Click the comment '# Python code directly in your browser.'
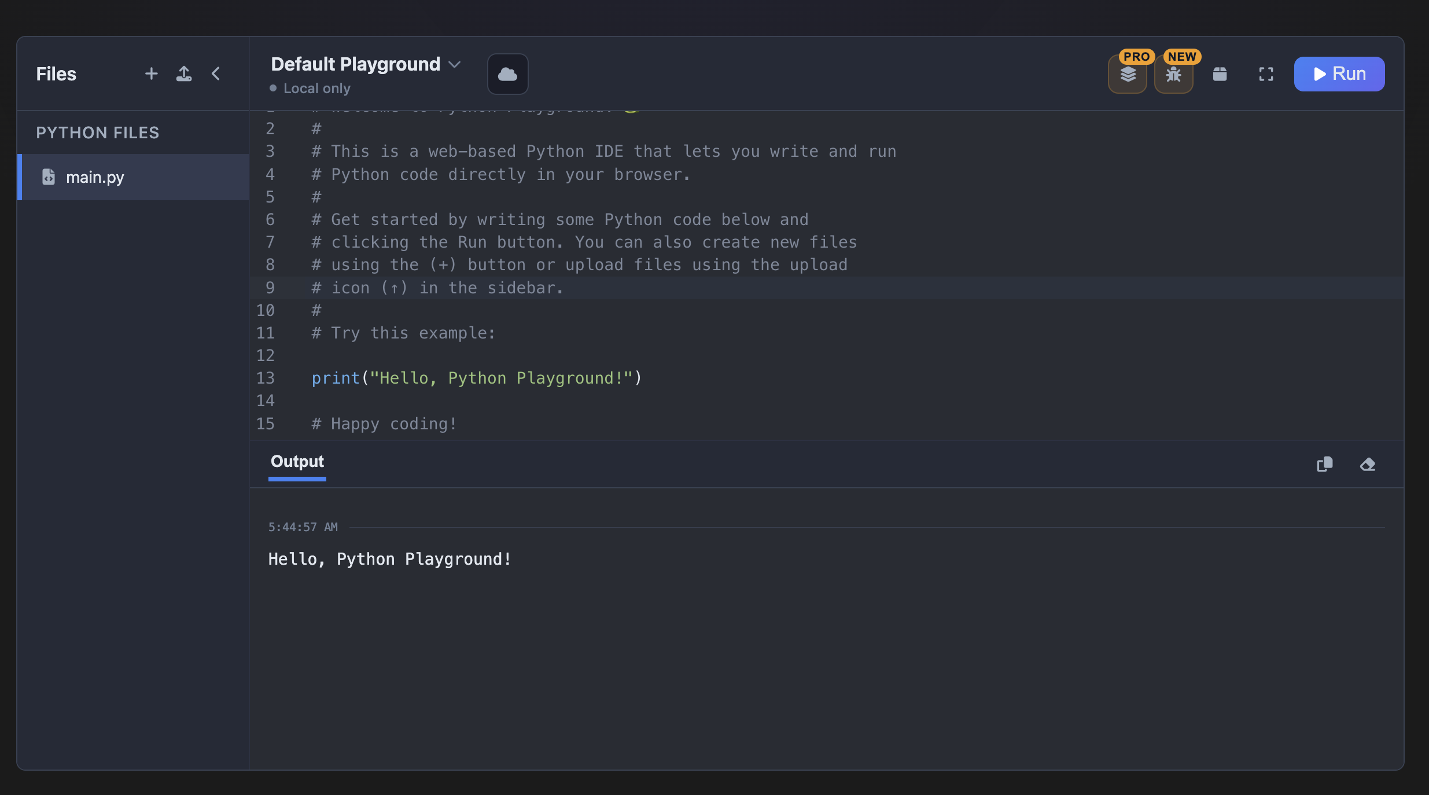The image size is (1429, 795). 501,175
